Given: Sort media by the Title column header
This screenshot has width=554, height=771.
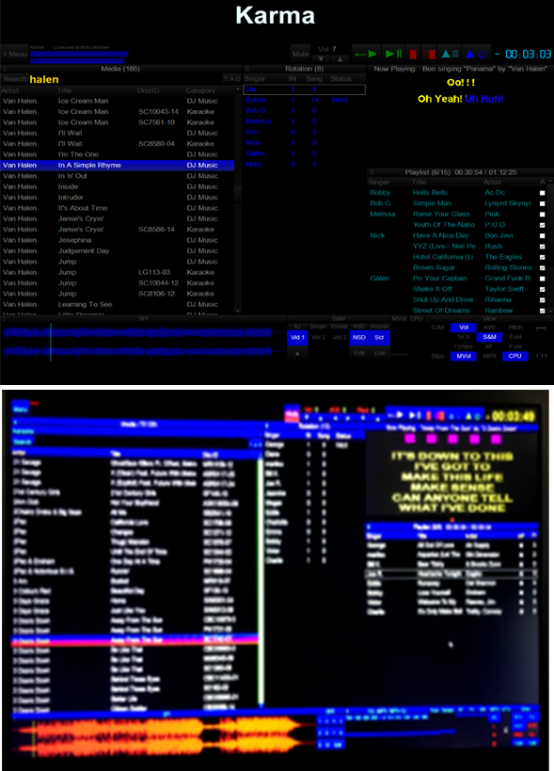Looking at the screenshot, I should coord(64,90).
